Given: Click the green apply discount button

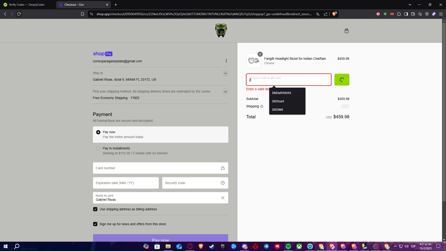Looking at the screenshot, I should pyautogui.click(x=342, y=80).
